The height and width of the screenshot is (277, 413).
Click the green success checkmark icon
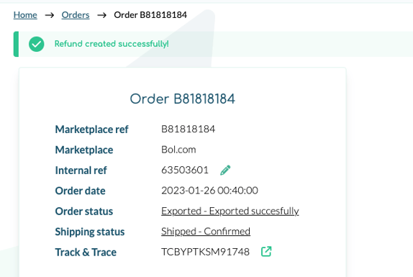(x=37, y=44)
